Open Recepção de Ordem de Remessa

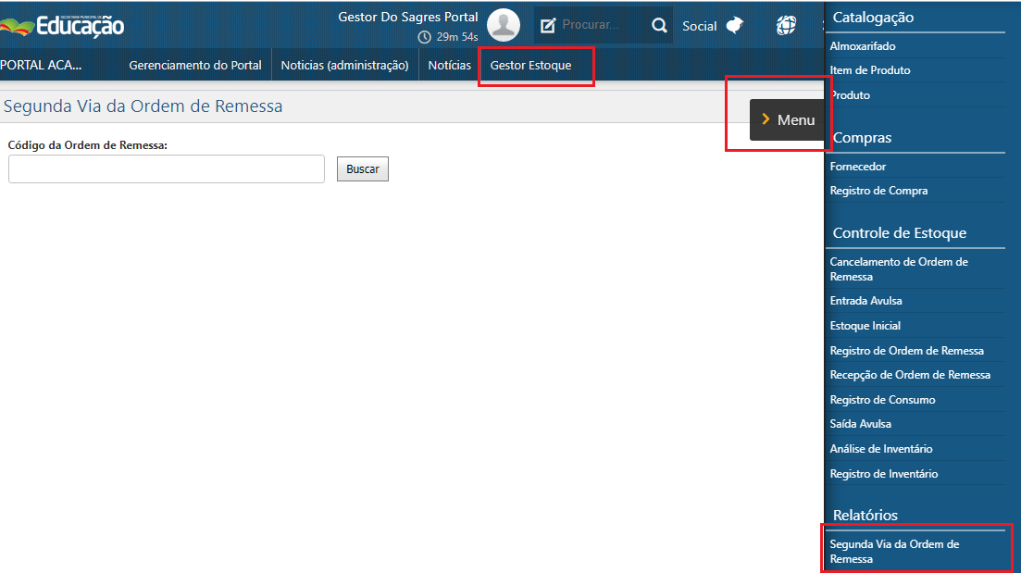click(910, 375)
